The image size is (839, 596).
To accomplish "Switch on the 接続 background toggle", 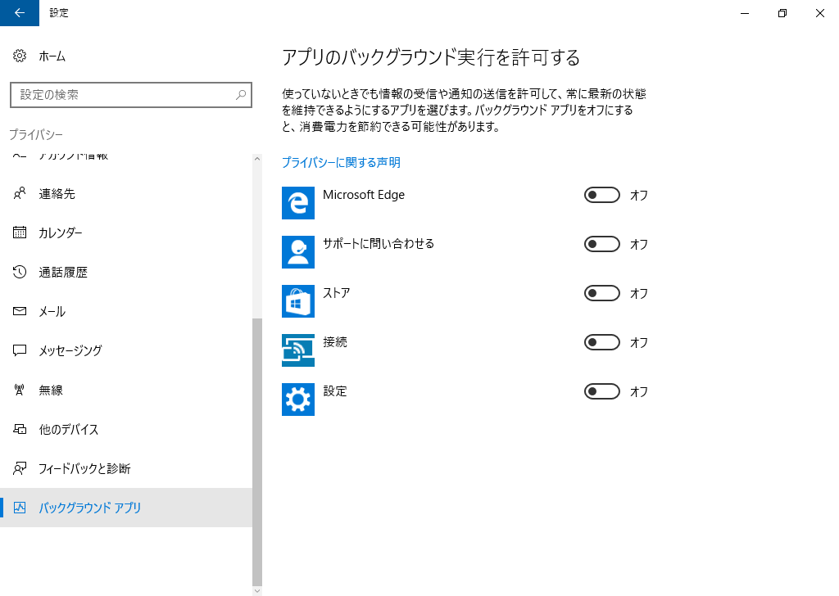I will click(x=601, y=342).
